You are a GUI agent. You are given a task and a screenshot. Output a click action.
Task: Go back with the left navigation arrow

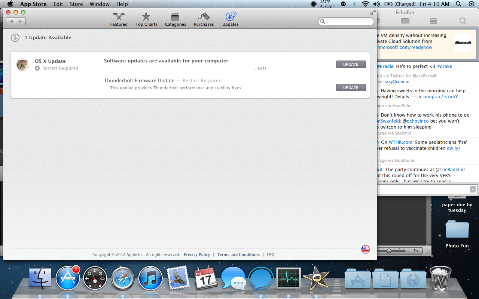pyautogui.click(x=11, y=21)
